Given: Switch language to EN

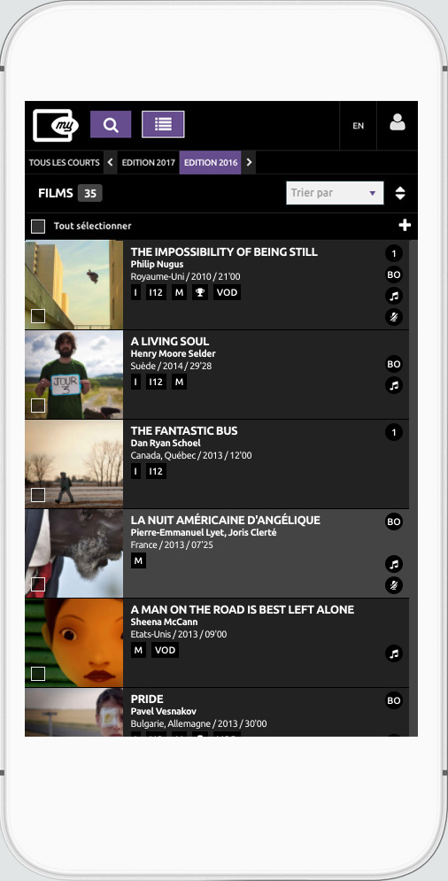Looking at the screenshot, I should pos(358,126).
